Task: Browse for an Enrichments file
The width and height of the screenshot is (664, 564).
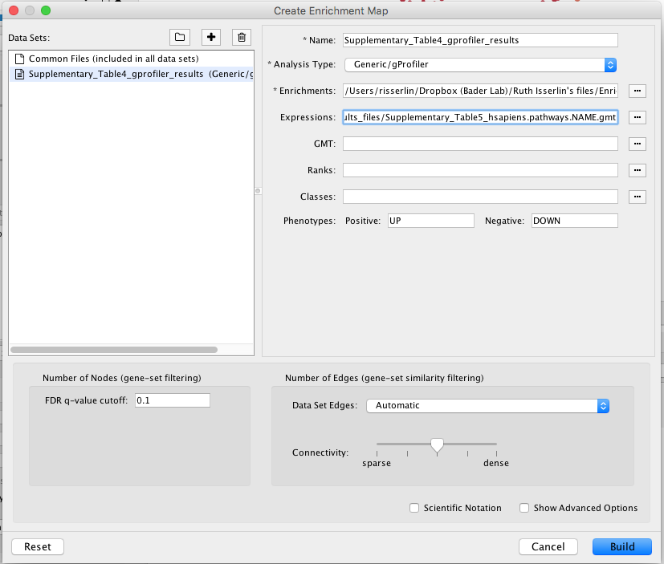Action: (637, 91)
